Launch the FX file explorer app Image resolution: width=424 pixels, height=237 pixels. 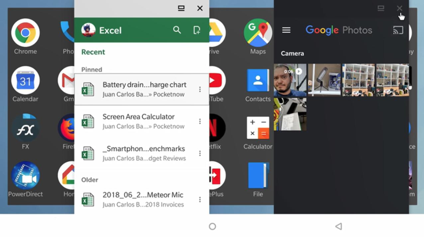(25, 128)
